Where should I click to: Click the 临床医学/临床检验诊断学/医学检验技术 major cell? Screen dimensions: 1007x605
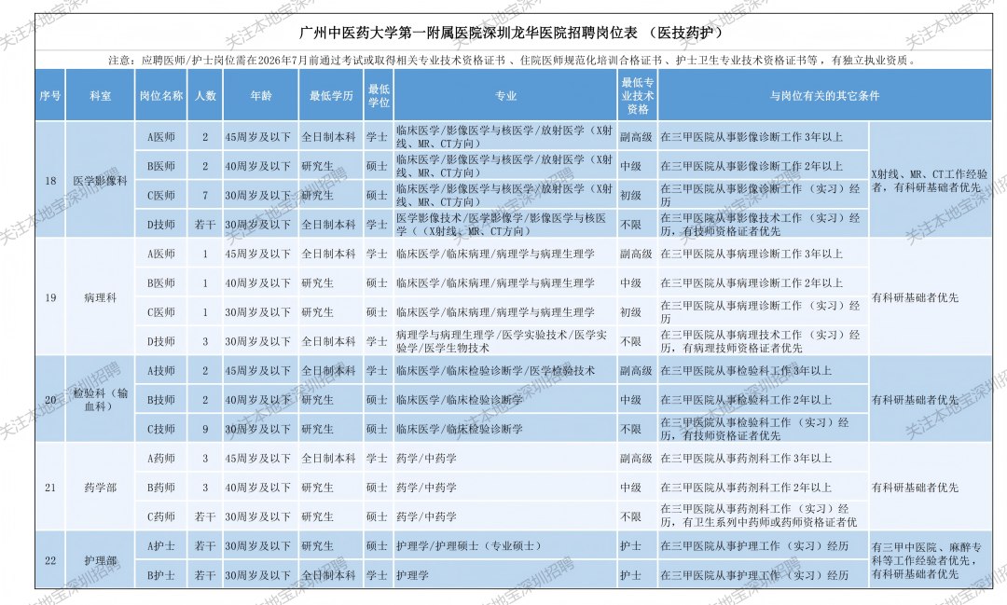505,371
